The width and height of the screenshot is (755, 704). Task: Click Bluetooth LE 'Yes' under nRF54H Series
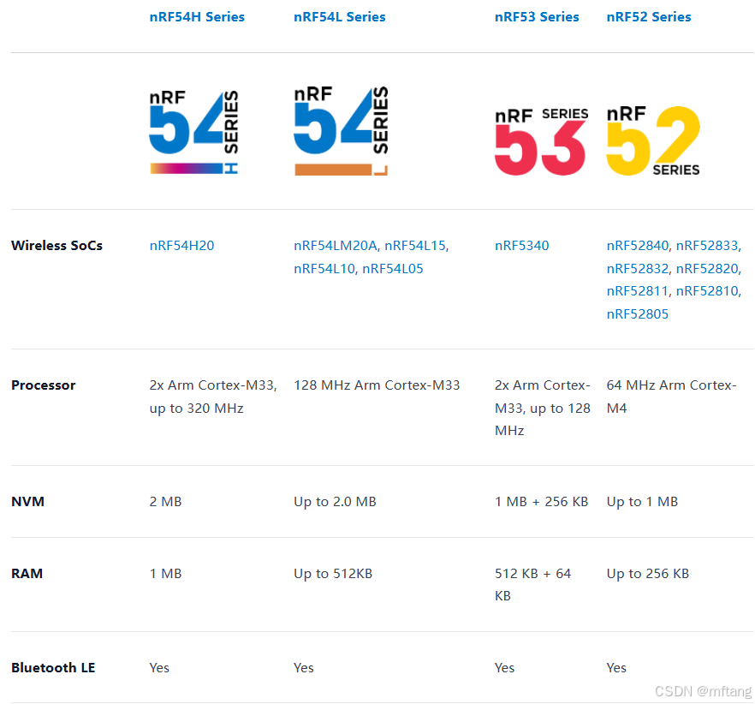(x=159, y=668)
